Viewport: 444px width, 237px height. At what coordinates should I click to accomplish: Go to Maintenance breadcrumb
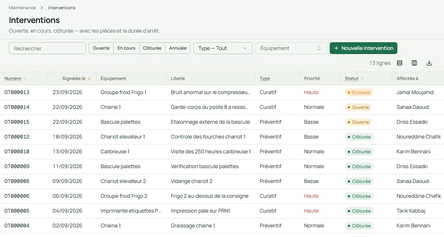click(x=22, y=8)
